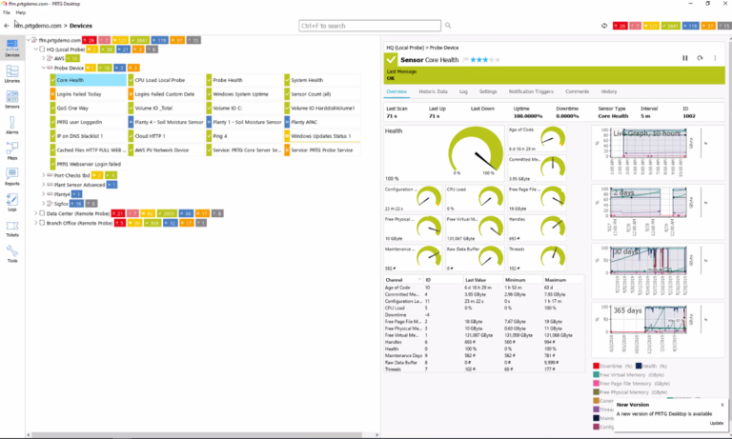Click the Ctrl+F search field
The width and height of the screenshot is (732, 439).
(x=369, y=26)
